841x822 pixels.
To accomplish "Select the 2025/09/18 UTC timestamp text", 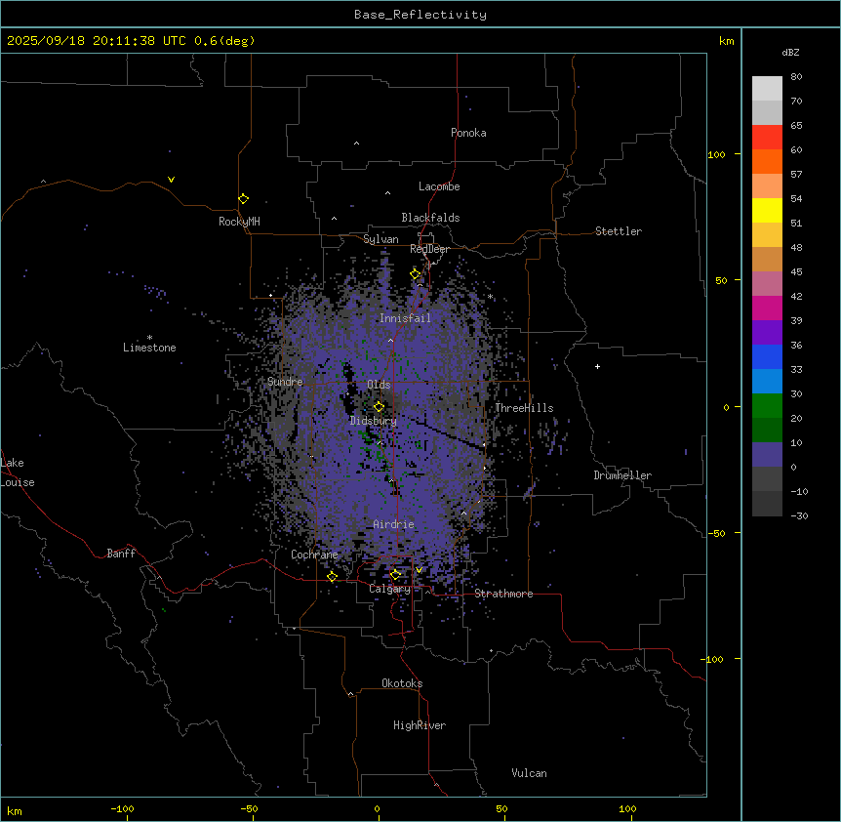I will 131,41.
